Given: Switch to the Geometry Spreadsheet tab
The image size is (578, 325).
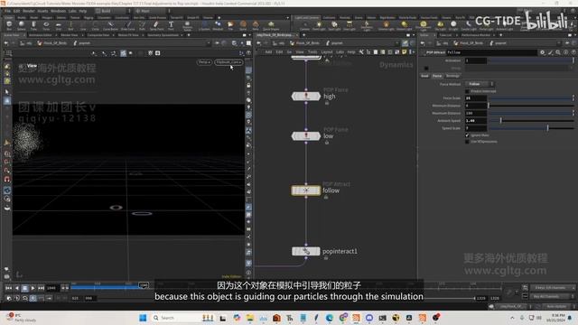Looking at the screenshot, I should tap(163, 35).
